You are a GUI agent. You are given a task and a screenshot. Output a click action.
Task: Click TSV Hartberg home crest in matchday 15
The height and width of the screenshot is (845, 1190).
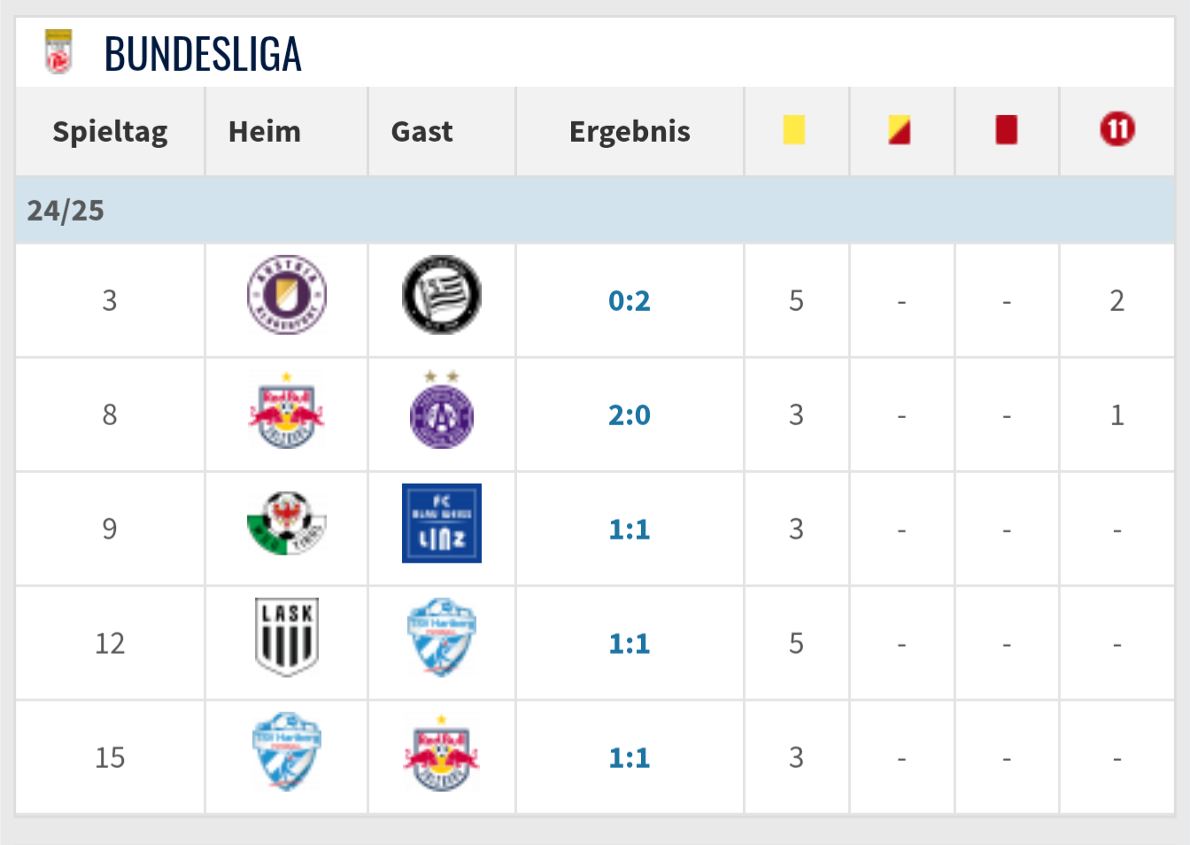286,752
